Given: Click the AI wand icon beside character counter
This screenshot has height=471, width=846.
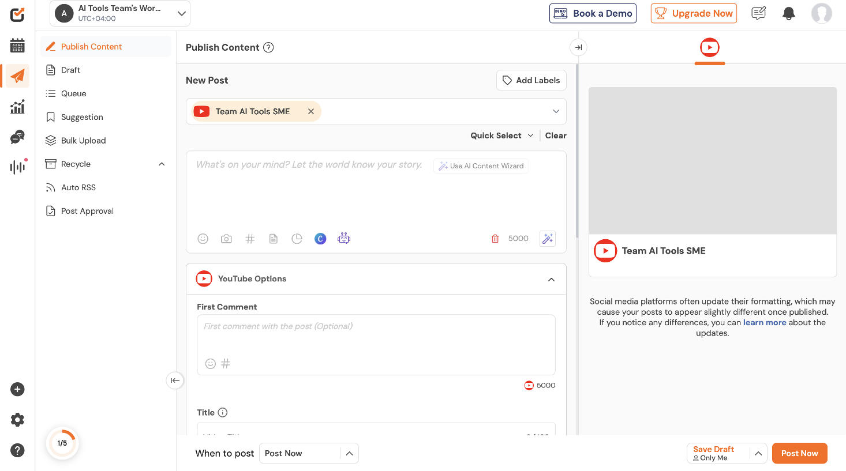Looking at the screenshot, I should pos(547,238).
